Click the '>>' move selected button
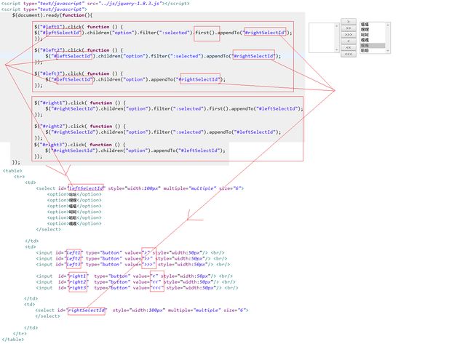This screenshot has height=344, width=473. click(349, 28)
